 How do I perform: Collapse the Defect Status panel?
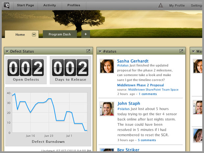coord(7,51)
